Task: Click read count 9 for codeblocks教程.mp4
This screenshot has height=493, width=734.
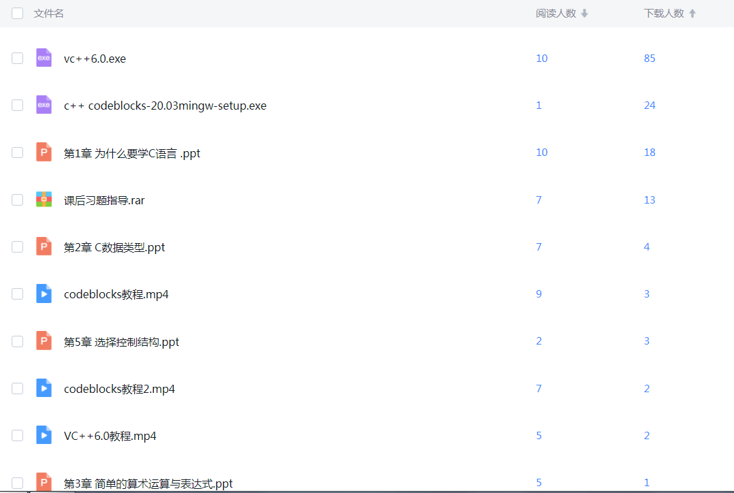Action: coord(539,294)
